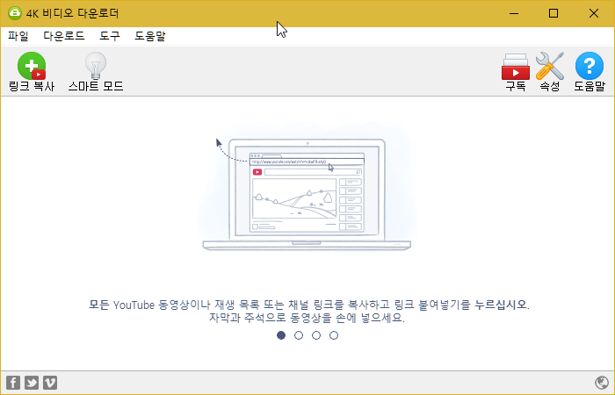The height and width of the screenshot is (395, 615).
Task: Open the Facebook icon in status bar
Action: tap(13, 383)
